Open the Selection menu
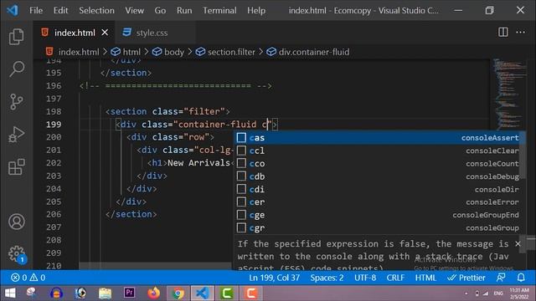This screenshot has width=536, height=301. click(97, 10)
